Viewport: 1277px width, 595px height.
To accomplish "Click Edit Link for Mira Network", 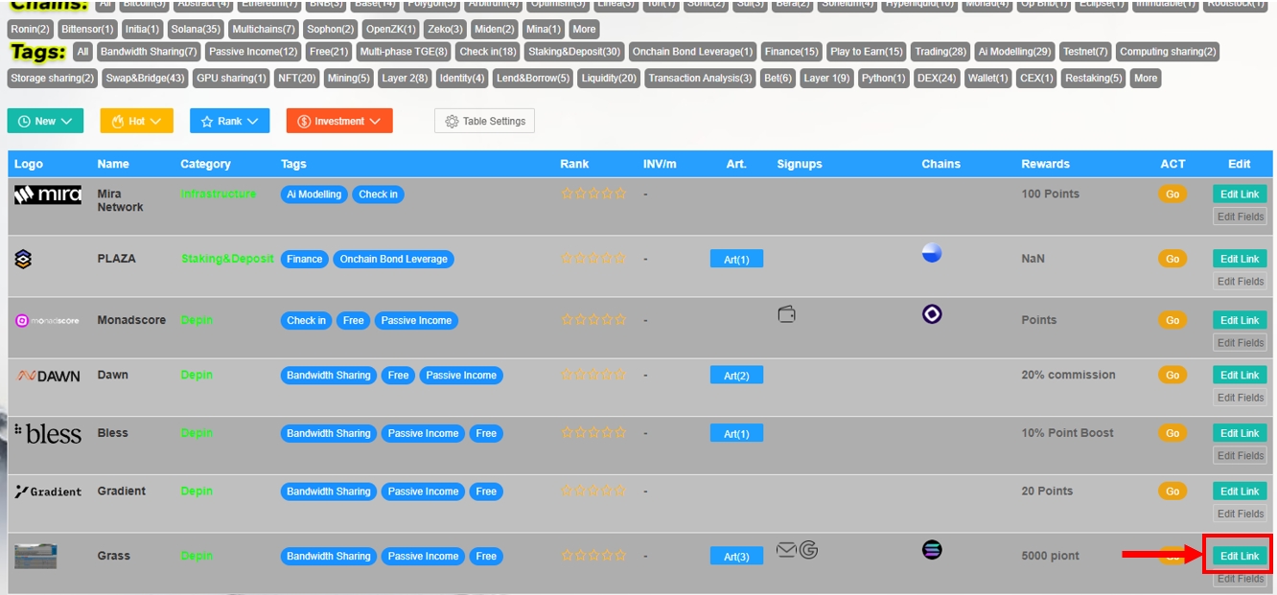I will coord(1240,195).
